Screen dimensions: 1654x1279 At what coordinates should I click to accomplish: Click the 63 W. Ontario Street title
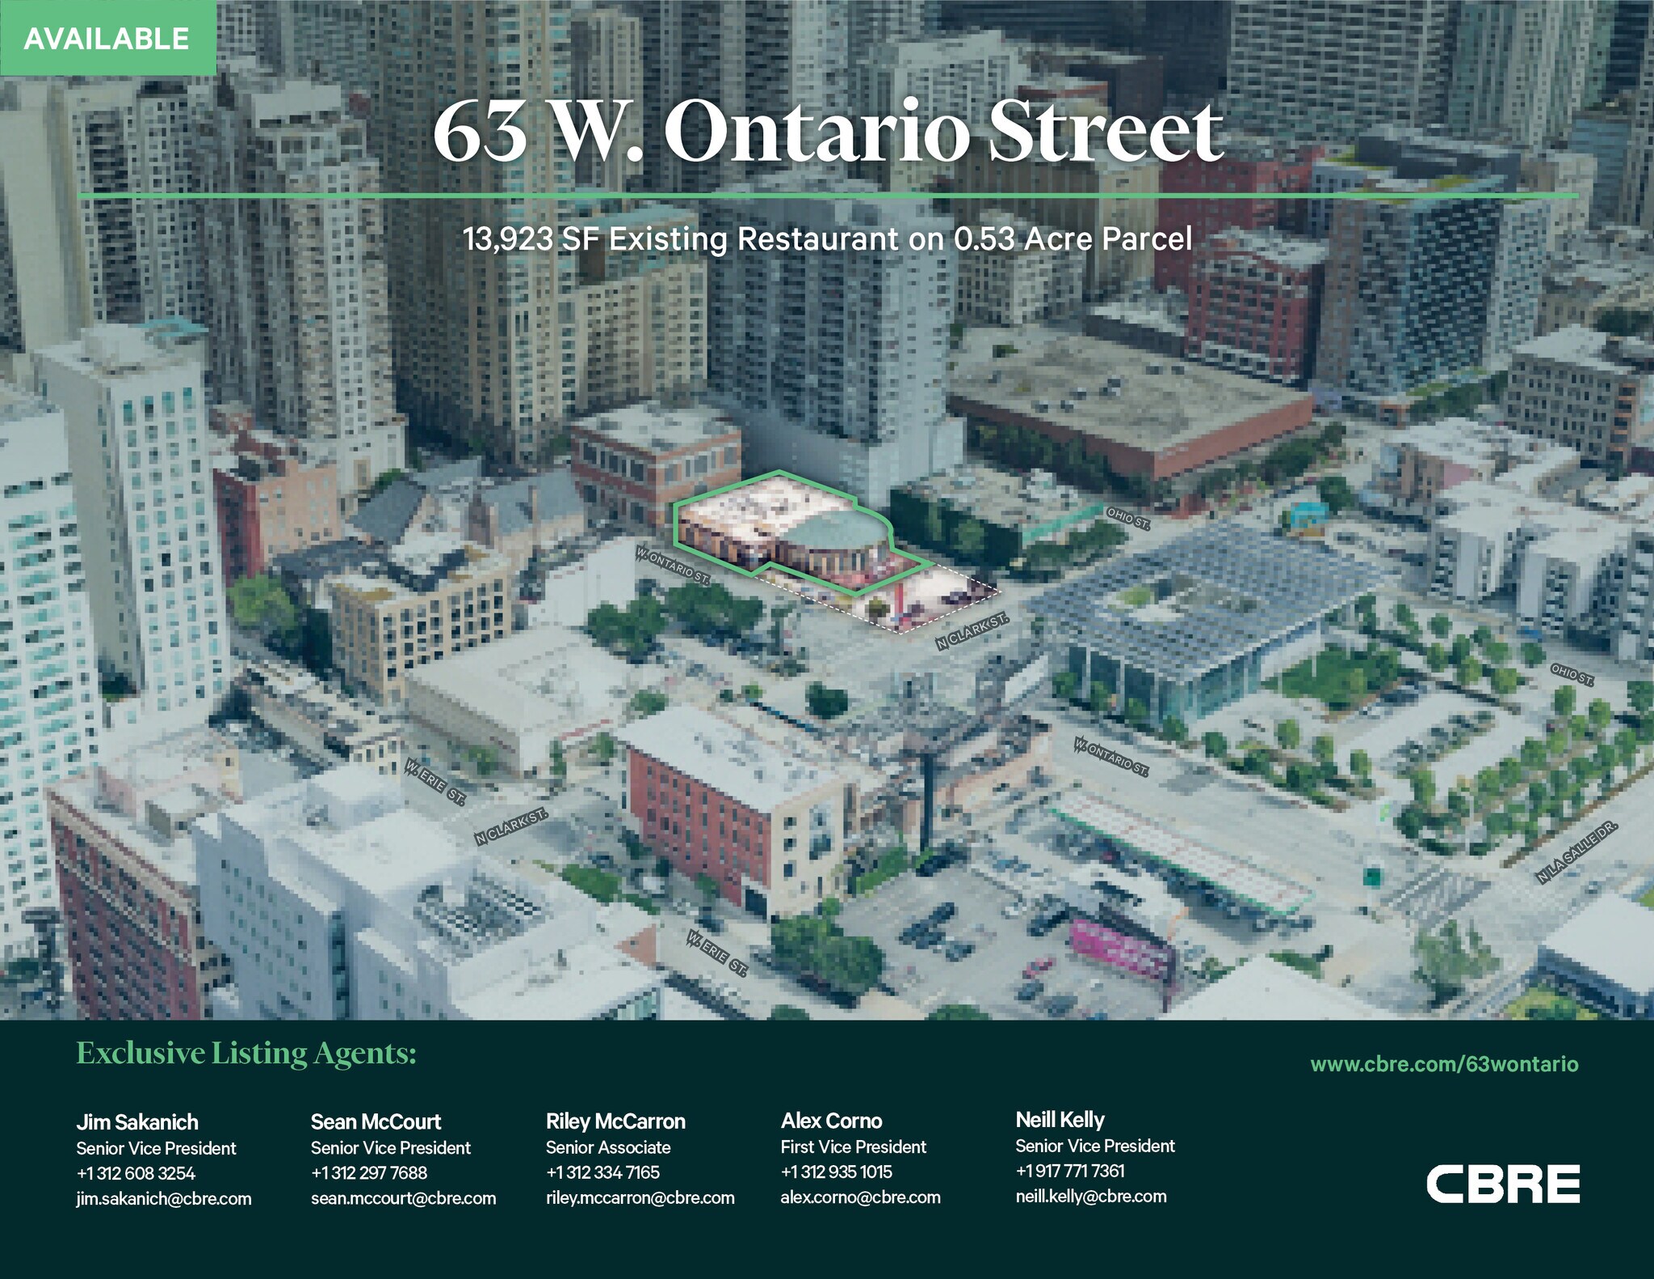coord(828,132)
